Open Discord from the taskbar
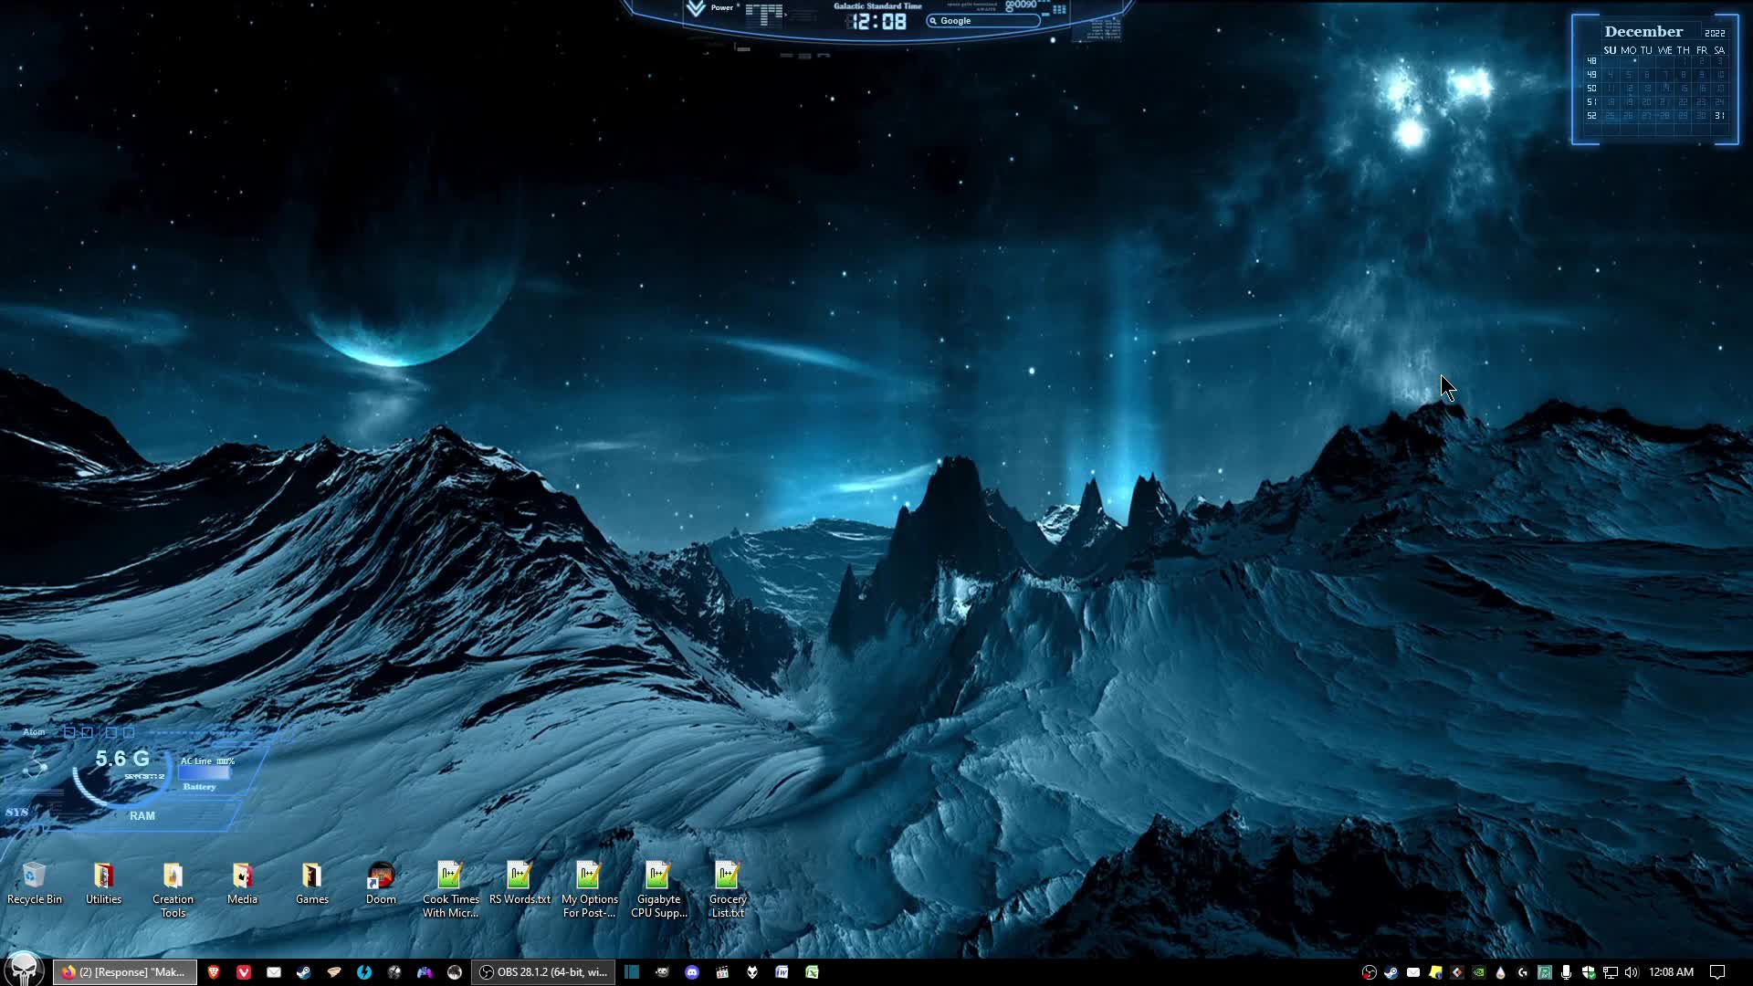The height and width of the screenshot is (986, 1753). click(x=692, y=972)
